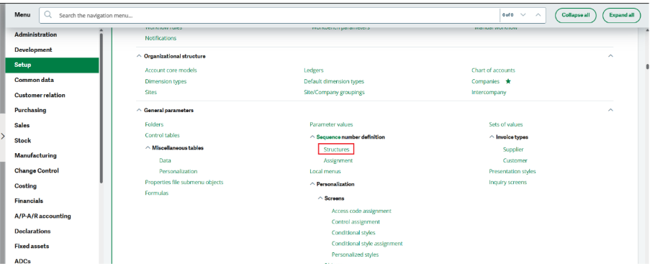This screenshot has width=650, height=266.
Task: Open Personalization under Miscellaneous tables
Action: pyautogui.click(x=179, y=171)
